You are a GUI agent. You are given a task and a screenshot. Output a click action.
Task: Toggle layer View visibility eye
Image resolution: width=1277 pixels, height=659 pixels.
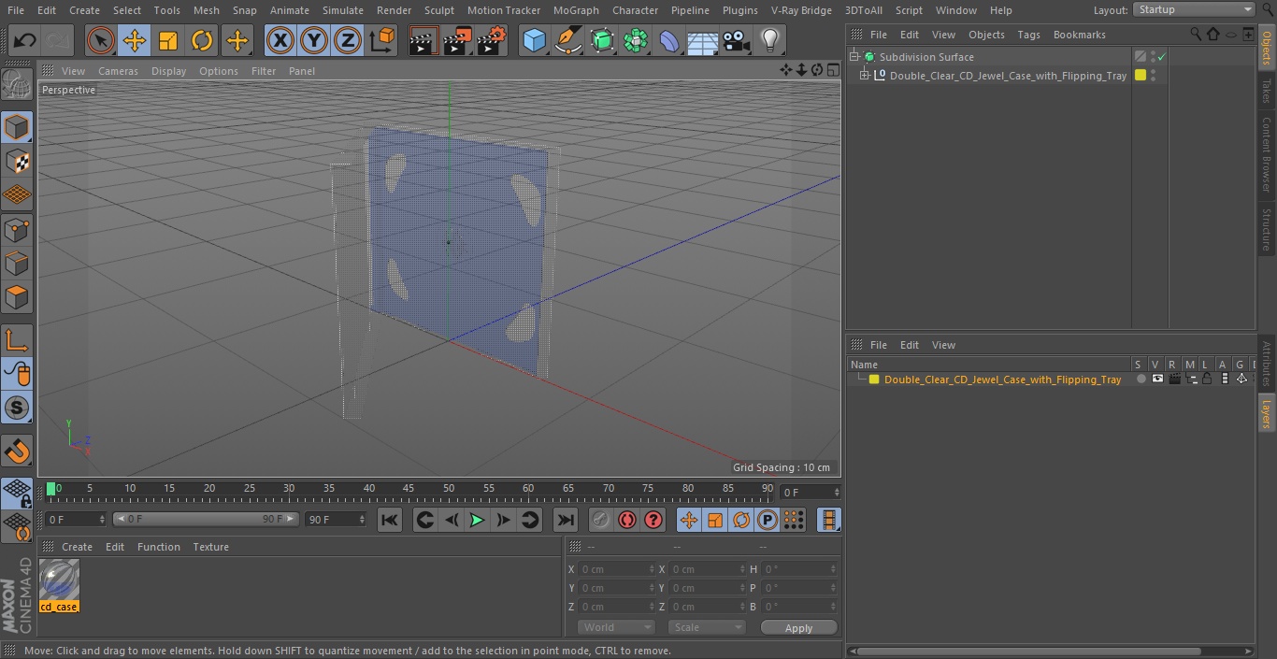tap(1157, 380)
